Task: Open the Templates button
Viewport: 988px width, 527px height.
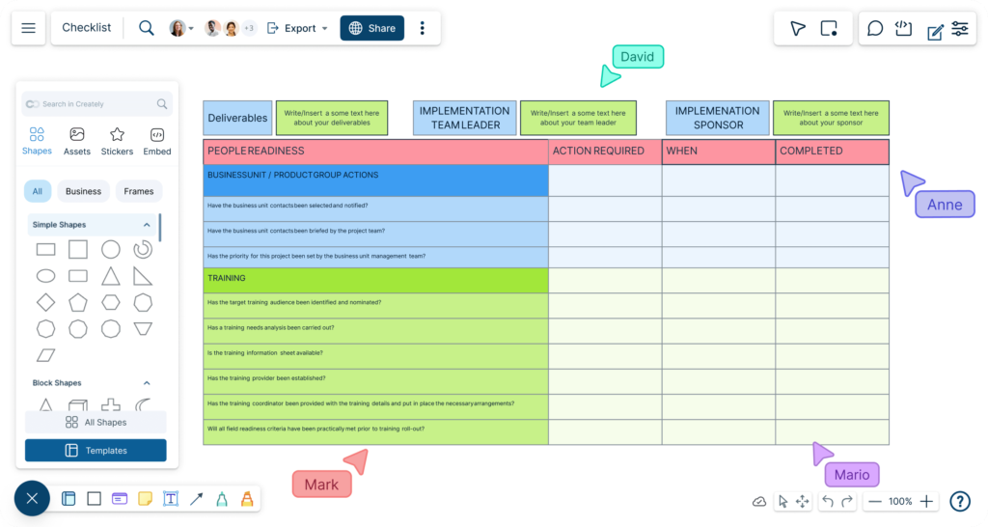Action: [96, 450]
